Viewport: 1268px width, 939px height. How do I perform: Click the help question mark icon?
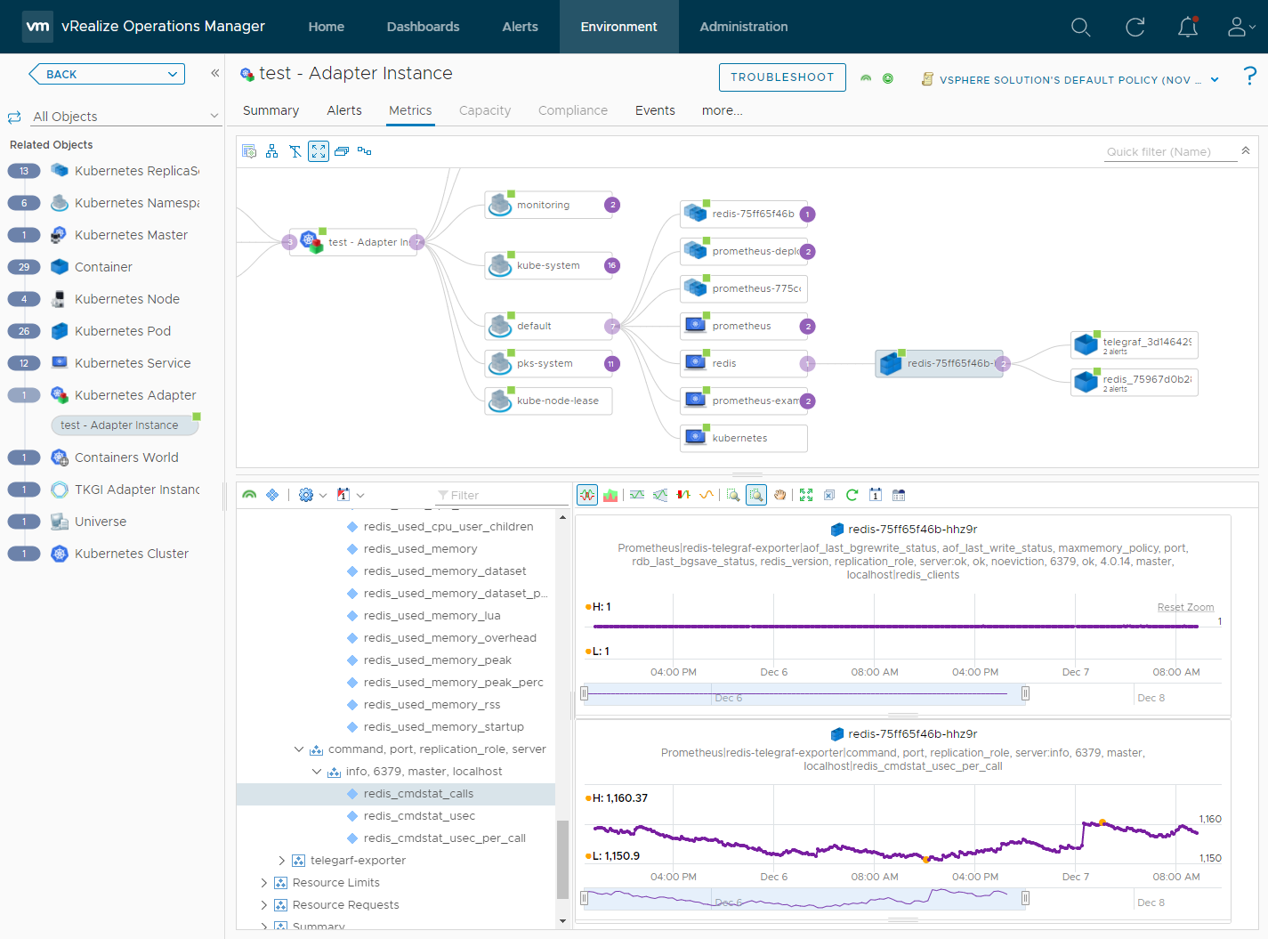coord(1249,77)
